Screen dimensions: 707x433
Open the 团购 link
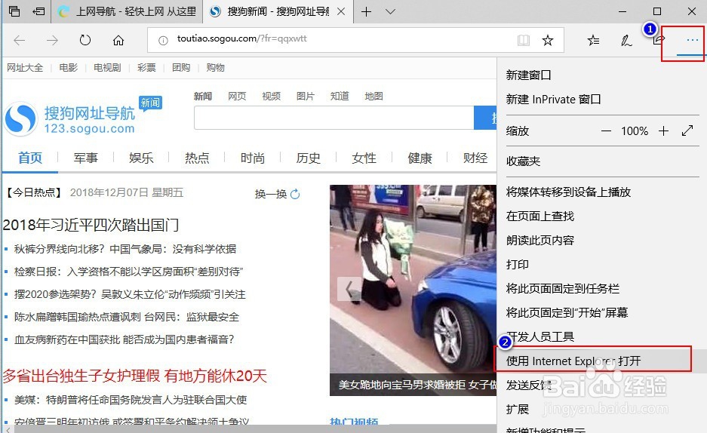point(181,68)
